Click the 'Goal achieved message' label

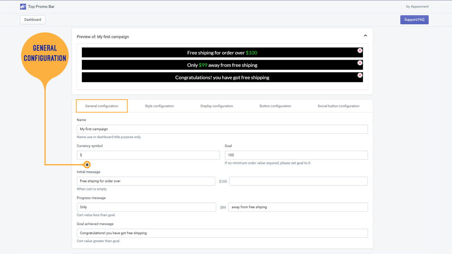point(95,224)
